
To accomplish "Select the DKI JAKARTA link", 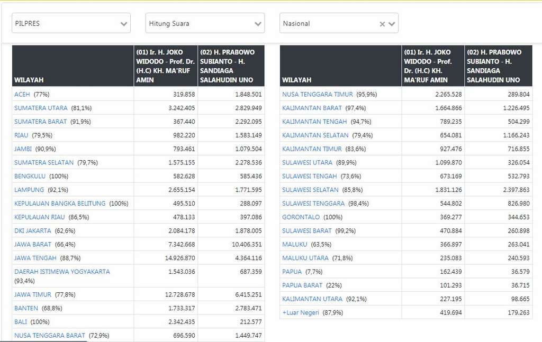I will click(x=32, y=230).
